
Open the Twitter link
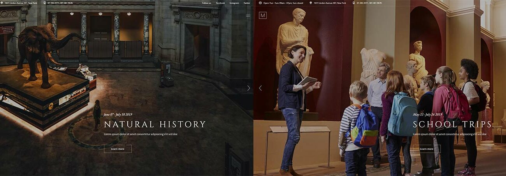(247, 3)
